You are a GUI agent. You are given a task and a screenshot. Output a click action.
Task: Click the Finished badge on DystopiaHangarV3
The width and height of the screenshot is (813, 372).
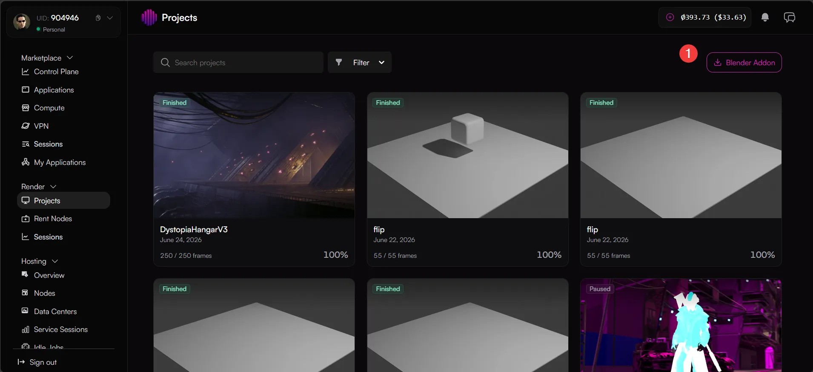175,103
